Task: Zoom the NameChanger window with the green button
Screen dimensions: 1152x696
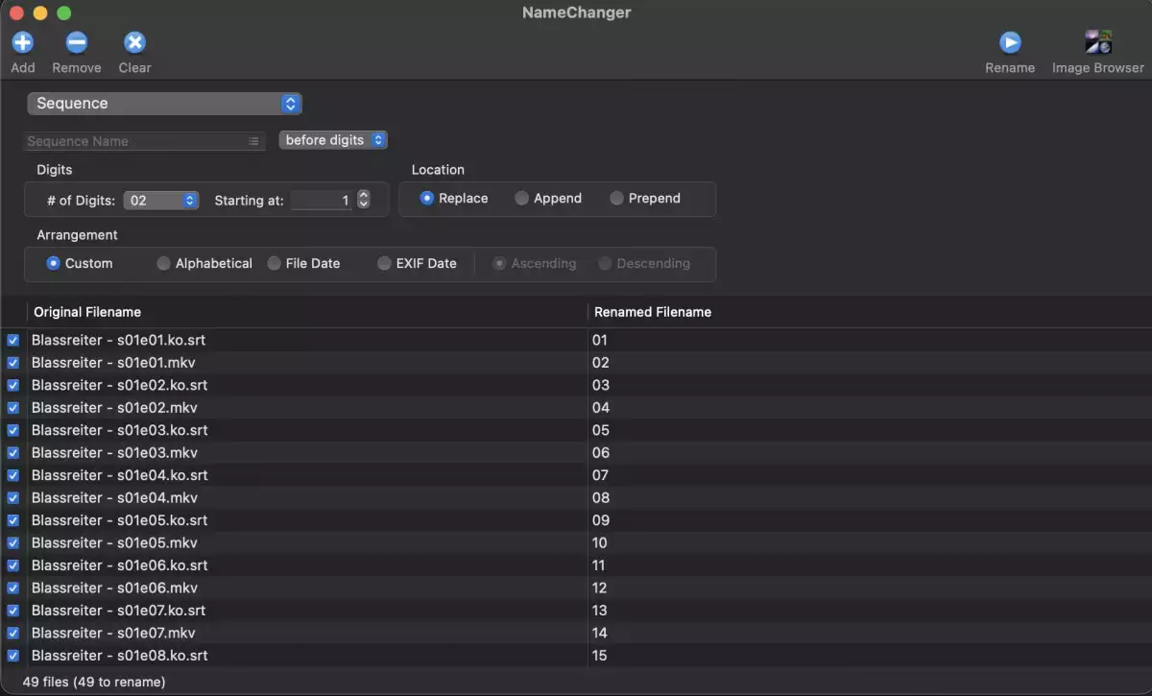Action: [63, 13]
